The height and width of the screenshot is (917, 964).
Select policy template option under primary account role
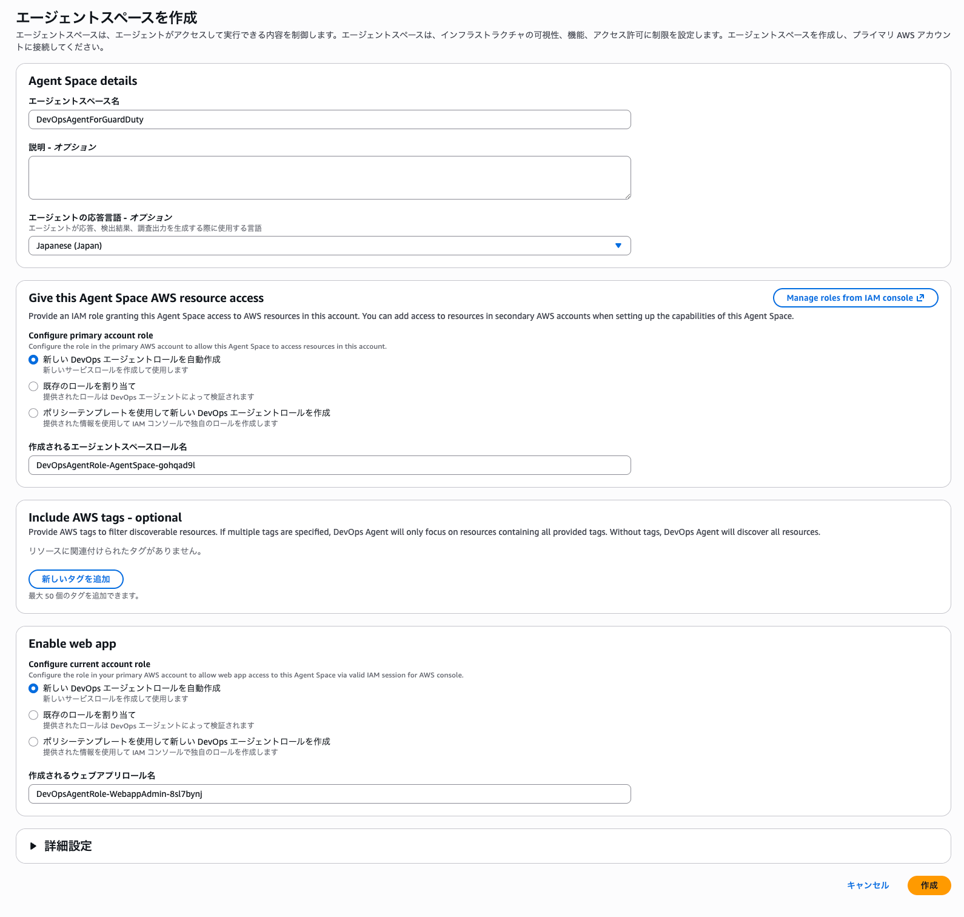click(x=33, y=413)
